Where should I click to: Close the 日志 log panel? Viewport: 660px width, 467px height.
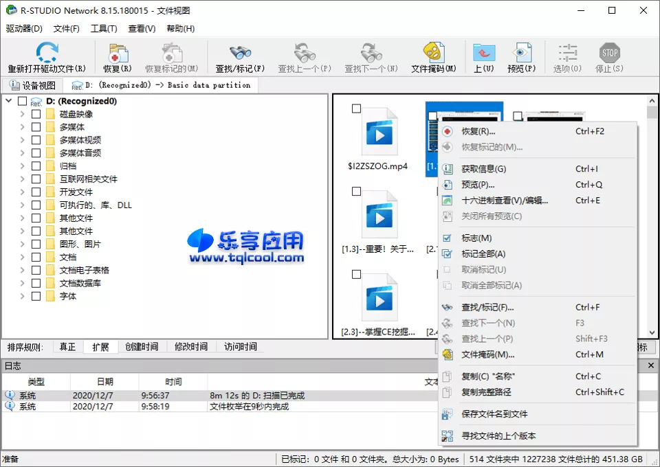(x=651, y=365)
